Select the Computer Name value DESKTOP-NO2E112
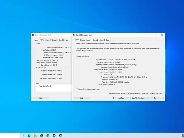The width and height of the screenshot is (184, 138). click(x=114, y=62)
